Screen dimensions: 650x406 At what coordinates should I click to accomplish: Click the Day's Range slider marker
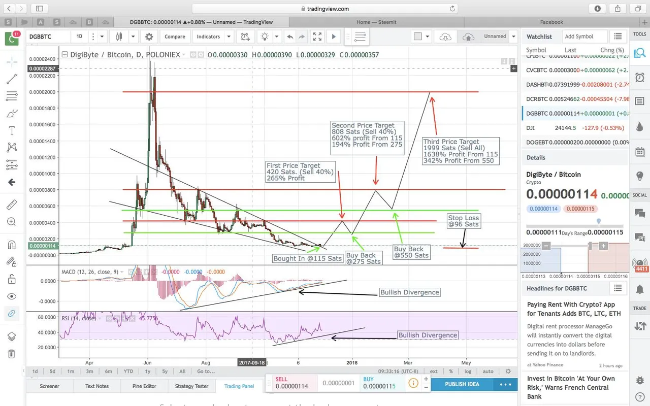point(599,221)
